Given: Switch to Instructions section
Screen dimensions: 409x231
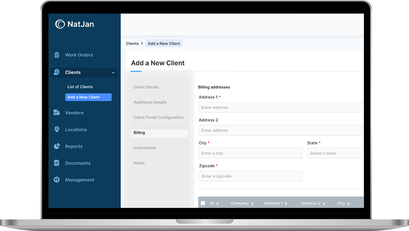Looking at the screenshot, I should pyautogui.click(x=145, y=148).
